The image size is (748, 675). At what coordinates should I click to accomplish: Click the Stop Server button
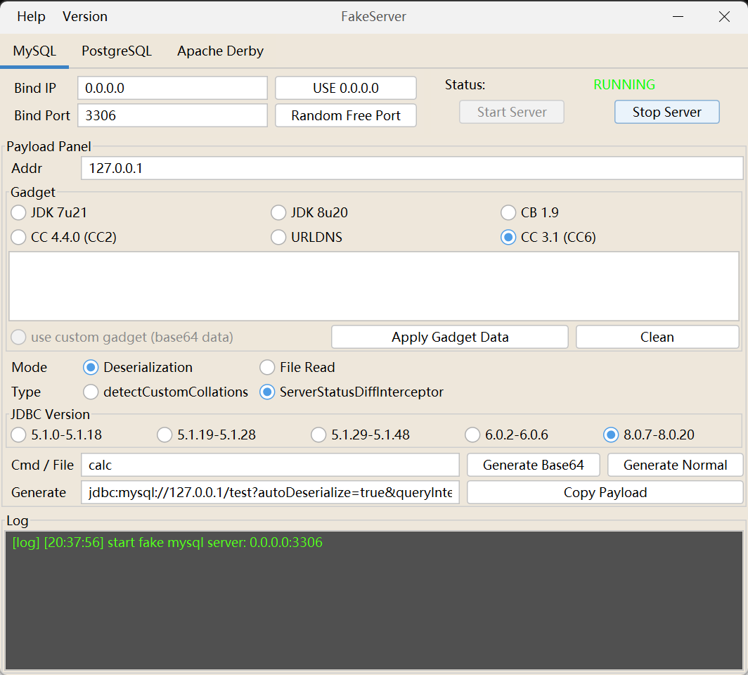tap(666, 112)
